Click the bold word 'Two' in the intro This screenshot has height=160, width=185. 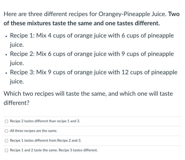(174, 14)
